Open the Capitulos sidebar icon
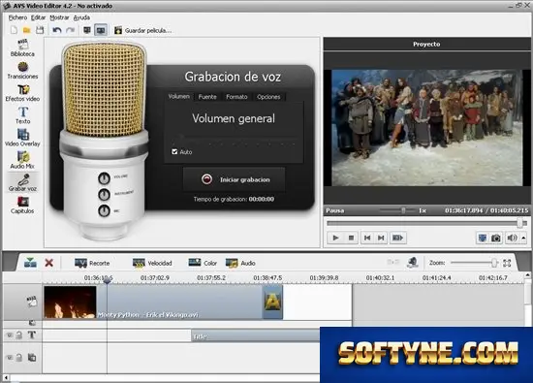The width and height of the screenshot is (533, 383). click(x=22, y=206)
